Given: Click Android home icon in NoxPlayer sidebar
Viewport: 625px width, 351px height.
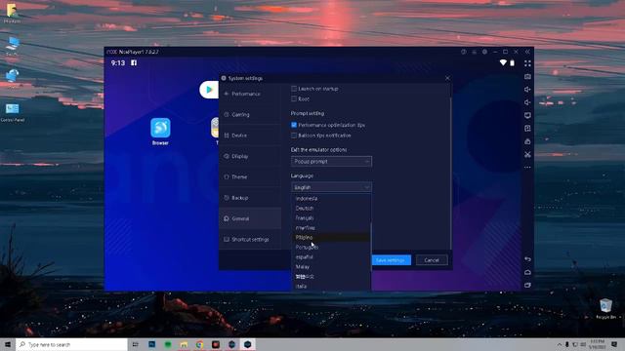Looking at the screenshot, I should 527,272.
